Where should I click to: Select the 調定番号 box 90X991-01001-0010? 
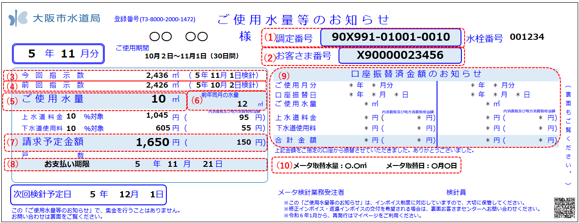click(391, 38)
